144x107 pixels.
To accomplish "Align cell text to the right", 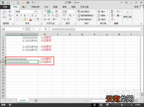I will (52, 16).
